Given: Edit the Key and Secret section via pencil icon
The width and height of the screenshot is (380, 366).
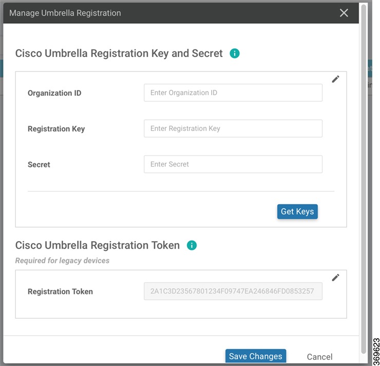Looking at the screenshot, I should coord(335,79).
